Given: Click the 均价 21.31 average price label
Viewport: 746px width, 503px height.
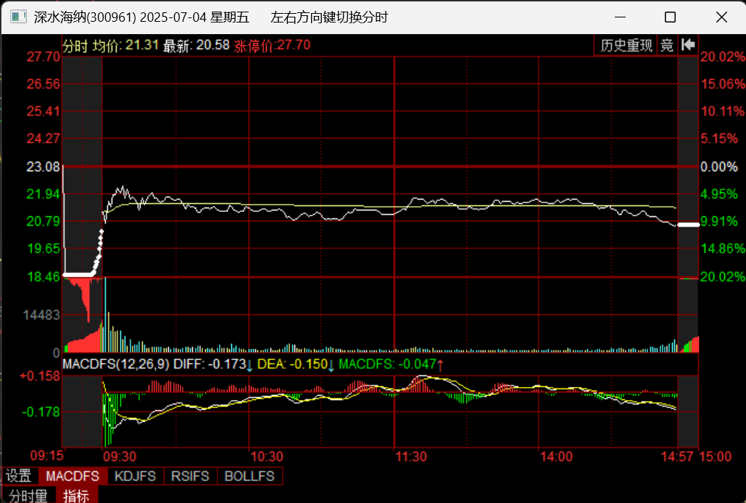Looking at the screenshot, I should pos(125,45).
